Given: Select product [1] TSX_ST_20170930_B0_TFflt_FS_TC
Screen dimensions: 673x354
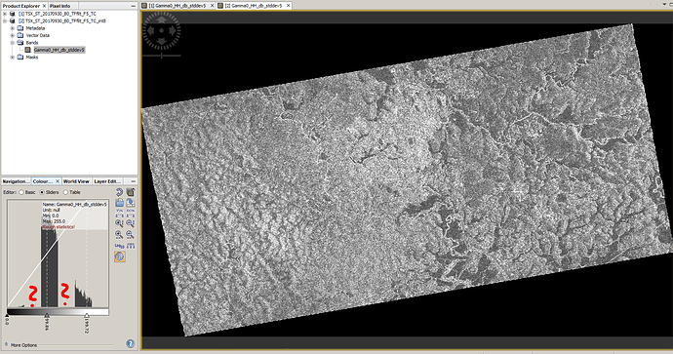Looking at the screenshot, I should point(58,14).
